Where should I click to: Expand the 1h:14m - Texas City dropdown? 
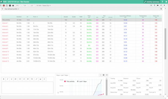pos(43,5)
